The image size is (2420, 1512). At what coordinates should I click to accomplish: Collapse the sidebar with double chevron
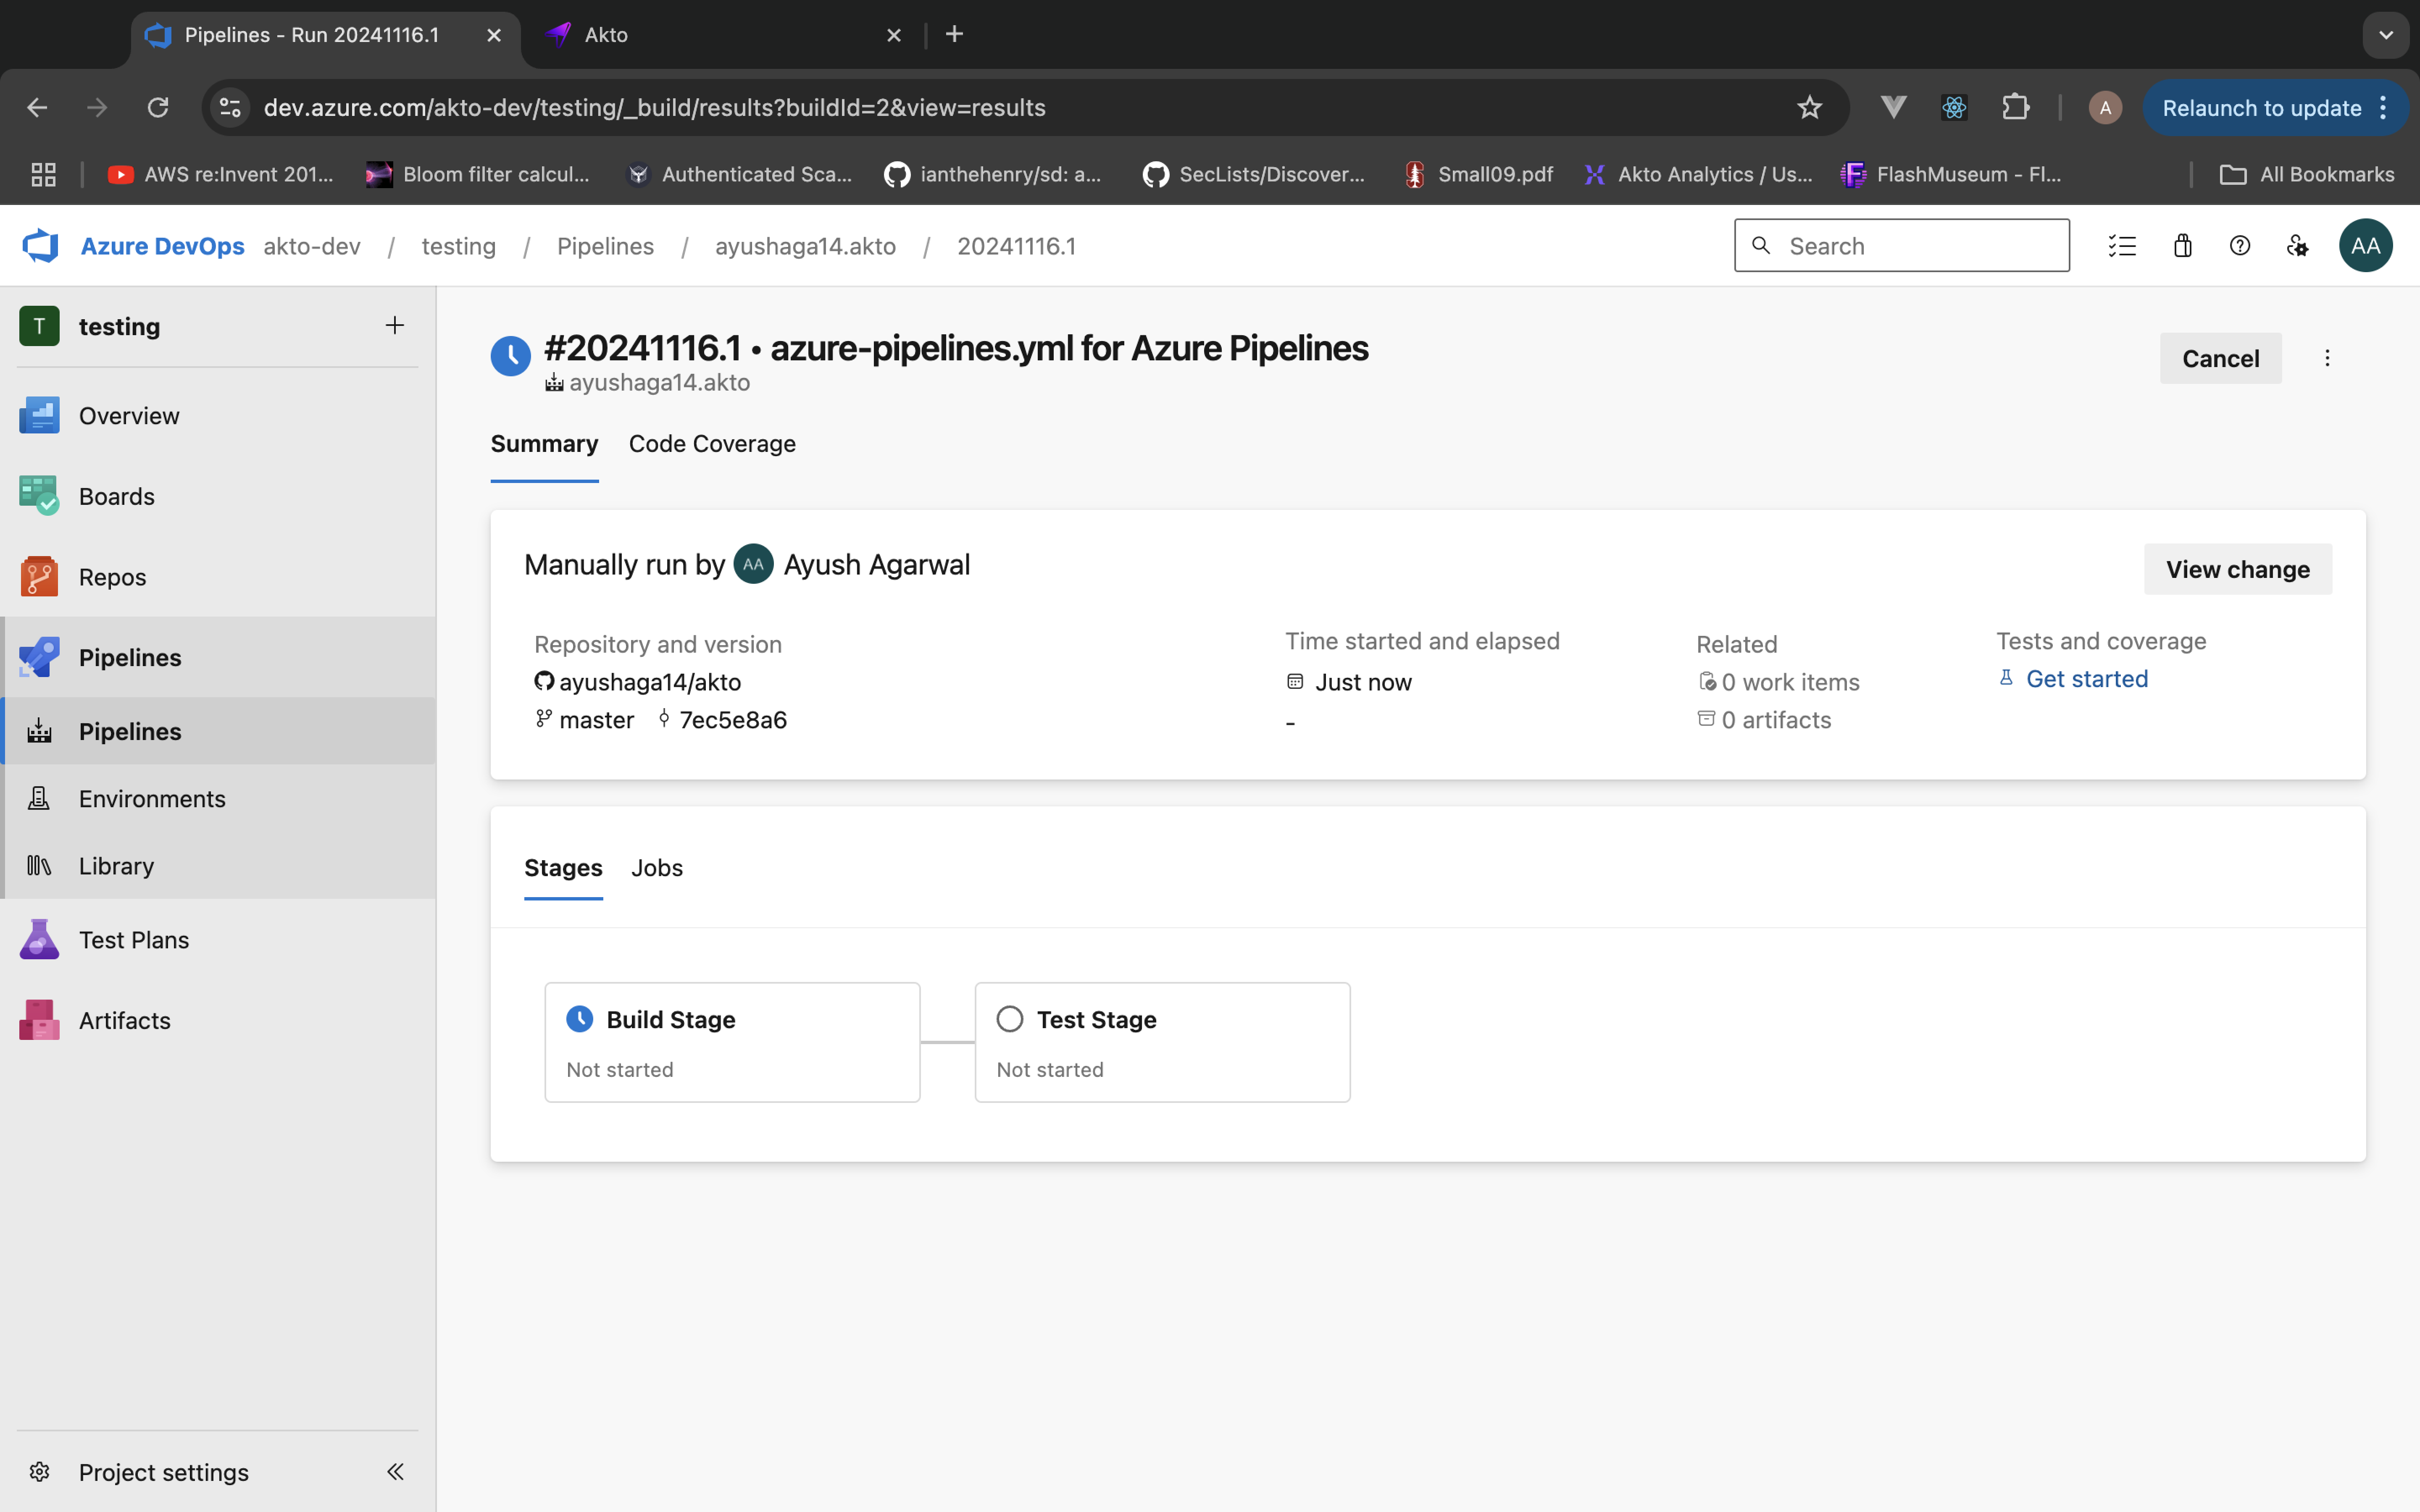click(395, 1471)
